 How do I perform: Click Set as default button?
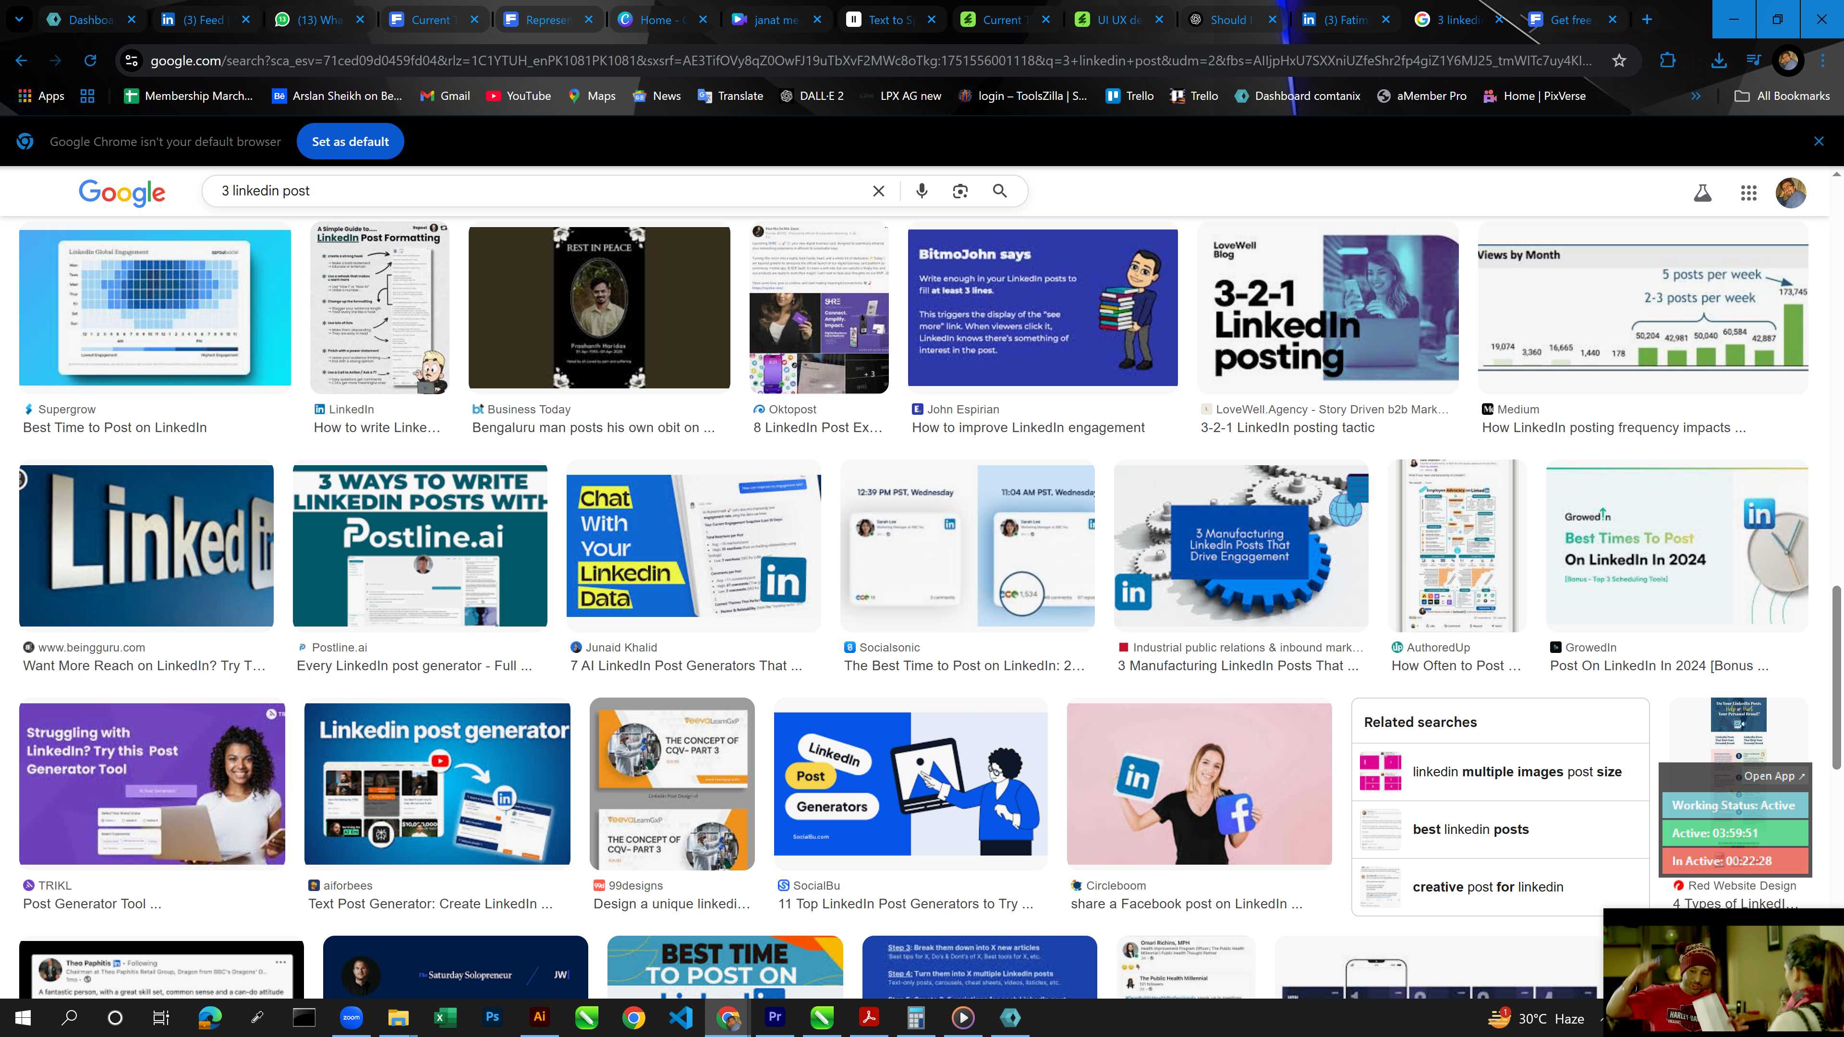click(350, 142)
